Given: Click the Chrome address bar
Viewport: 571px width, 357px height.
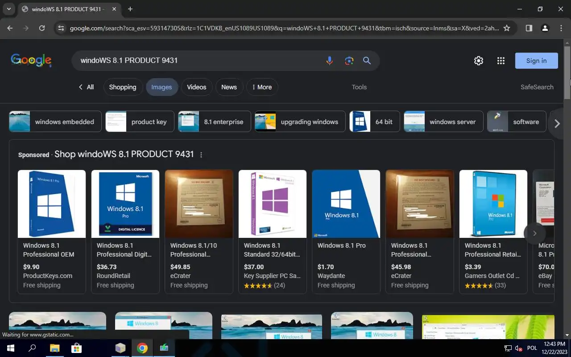Looking at the screenshot, I should point(284,28).
